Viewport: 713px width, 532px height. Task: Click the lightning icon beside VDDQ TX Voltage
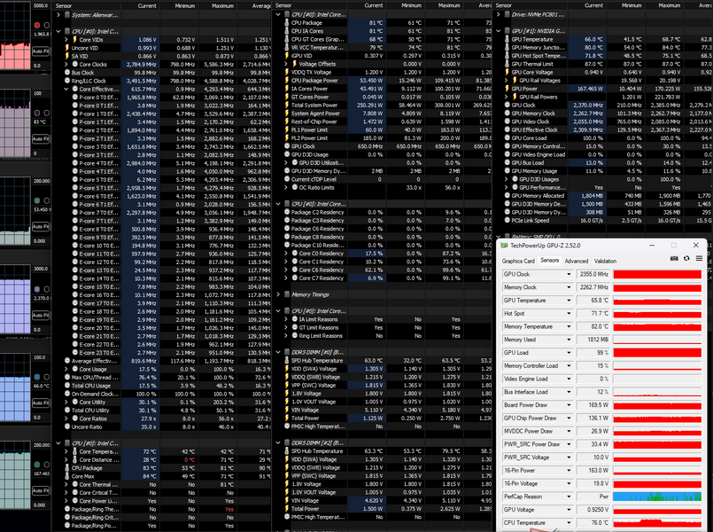287,72
